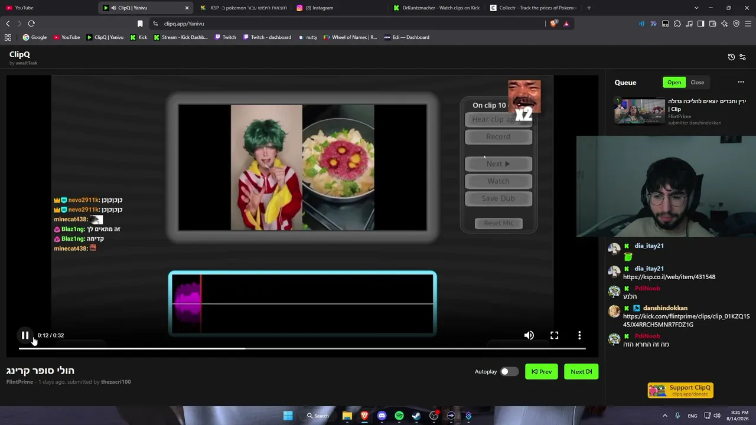The width and height of the screenshot is (756, 425).
Task: Open the ENG language switcher
Action: [692, 416]
